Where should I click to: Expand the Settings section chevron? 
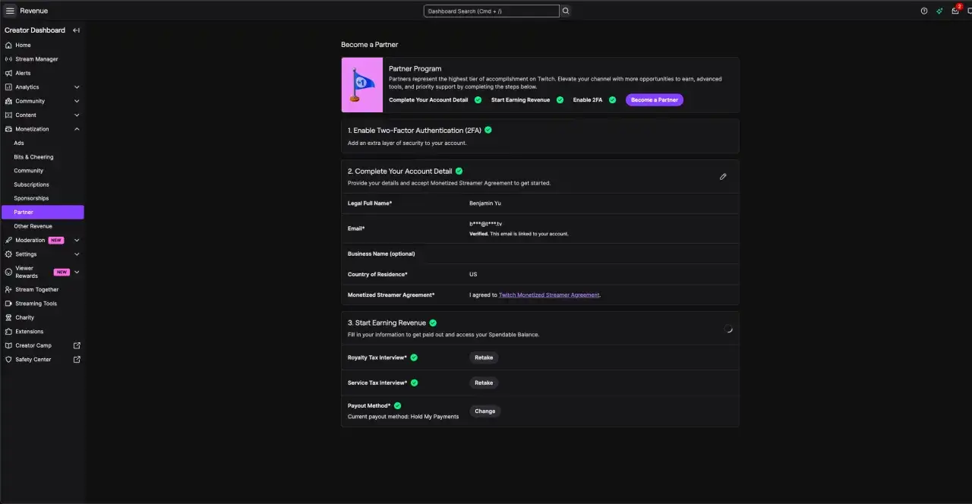(x=77, y=254)
